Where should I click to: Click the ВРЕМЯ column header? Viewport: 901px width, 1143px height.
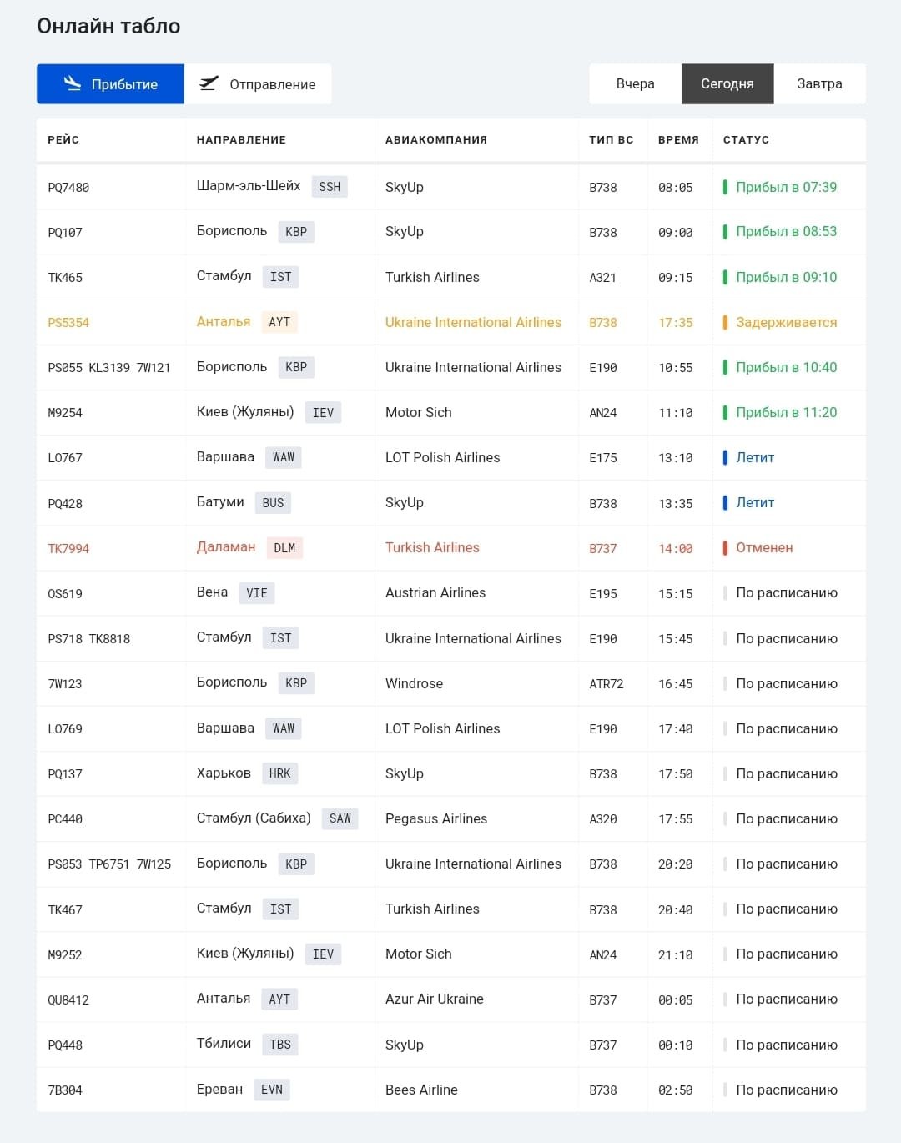(678, 140)
